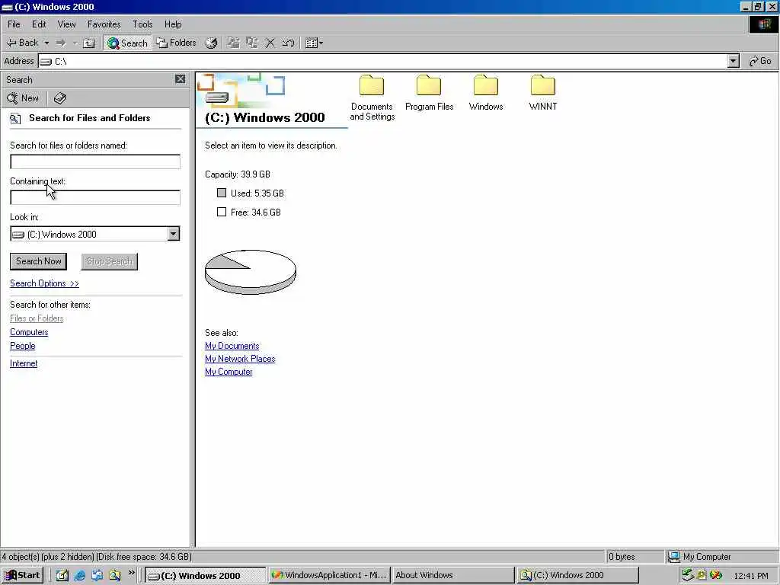Switch to About Windows taskbar button
Viewport: 780px width, 585px height.
coord(452,576)
